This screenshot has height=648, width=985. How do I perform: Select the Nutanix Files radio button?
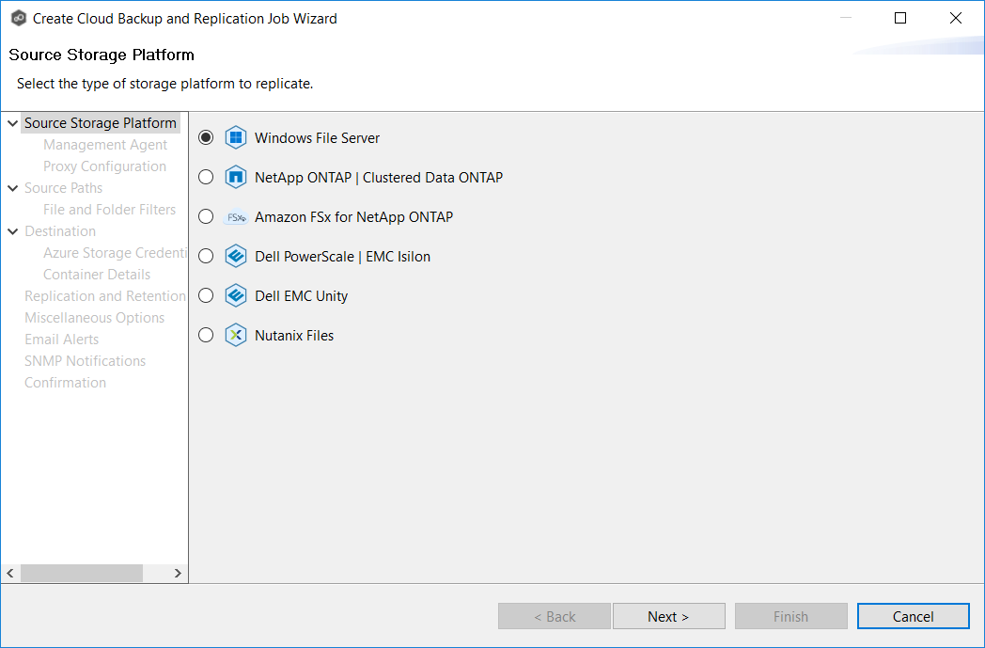pyautogui.click(x=206, y=336)
